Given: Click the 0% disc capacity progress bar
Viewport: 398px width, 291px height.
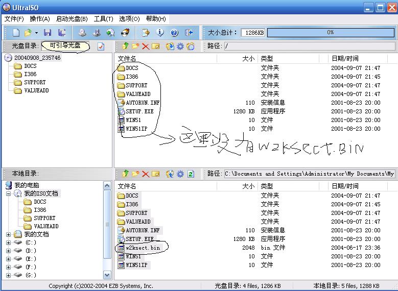Looking at the screenshot, I should tap(331, 33).
